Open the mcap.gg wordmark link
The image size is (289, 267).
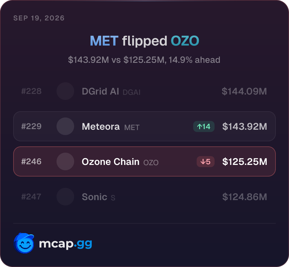click(65, 244)
